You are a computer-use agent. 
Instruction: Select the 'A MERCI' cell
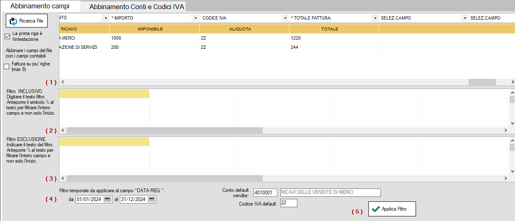tap(85, 38)
